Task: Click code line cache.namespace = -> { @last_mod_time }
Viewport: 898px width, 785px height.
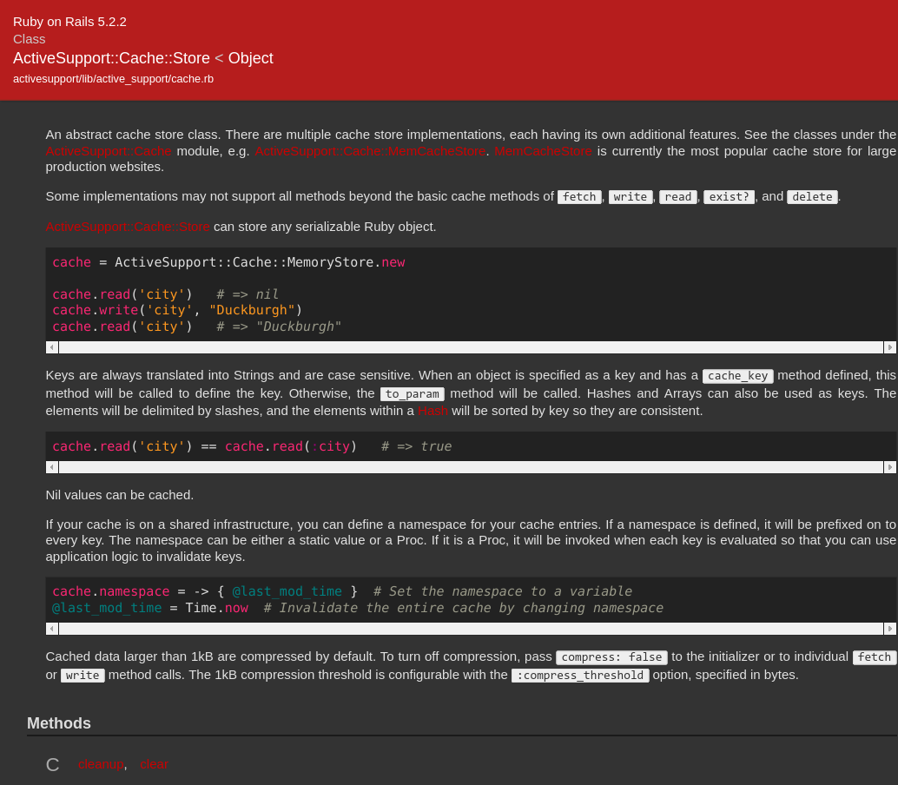Action: [205, 591]
